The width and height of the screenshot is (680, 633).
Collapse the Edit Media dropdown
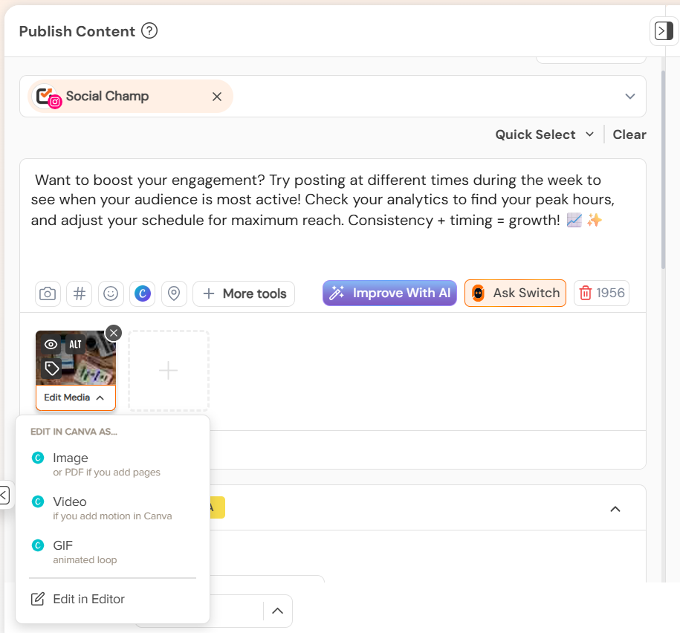76,397
